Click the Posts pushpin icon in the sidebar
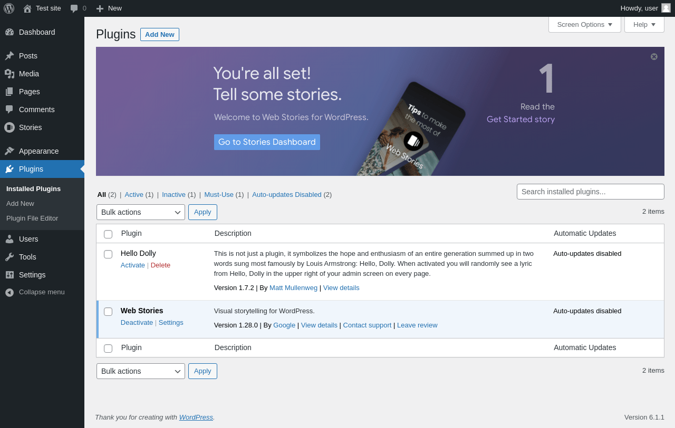The image size is (675, 428). [x=9, y=56]
